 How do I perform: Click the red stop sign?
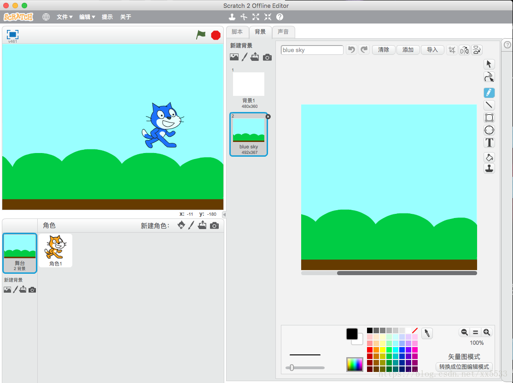[216, 35]
